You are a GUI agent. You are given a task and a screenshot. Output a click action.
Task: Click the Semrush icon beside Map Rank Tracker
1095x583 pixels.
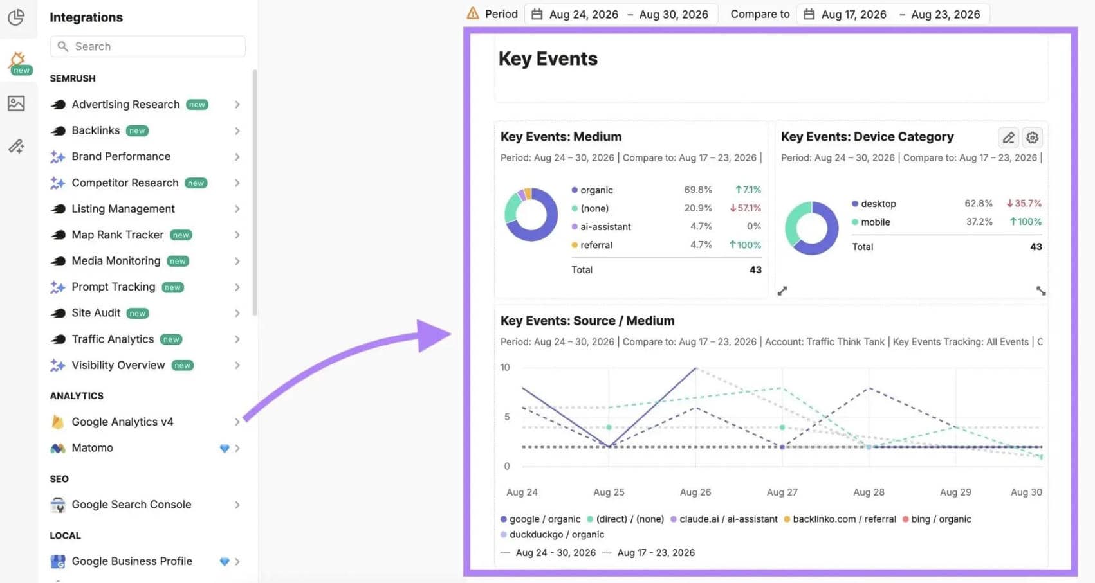tap(58, 235)
